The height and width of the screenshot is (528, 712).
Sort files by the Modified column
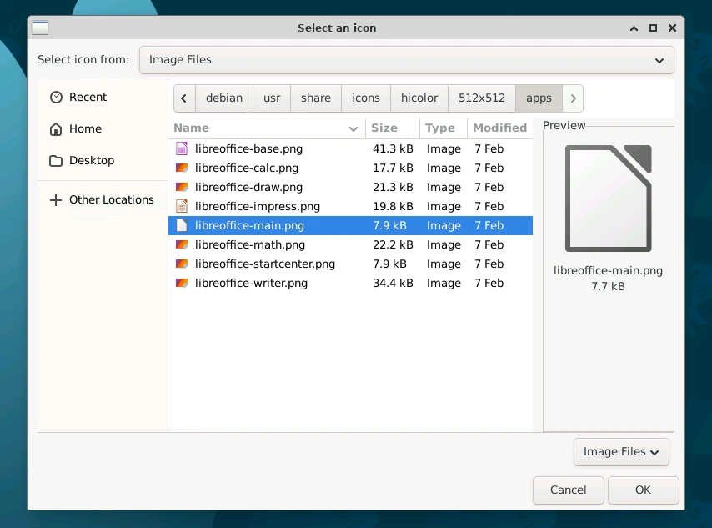tap(499, 128)
